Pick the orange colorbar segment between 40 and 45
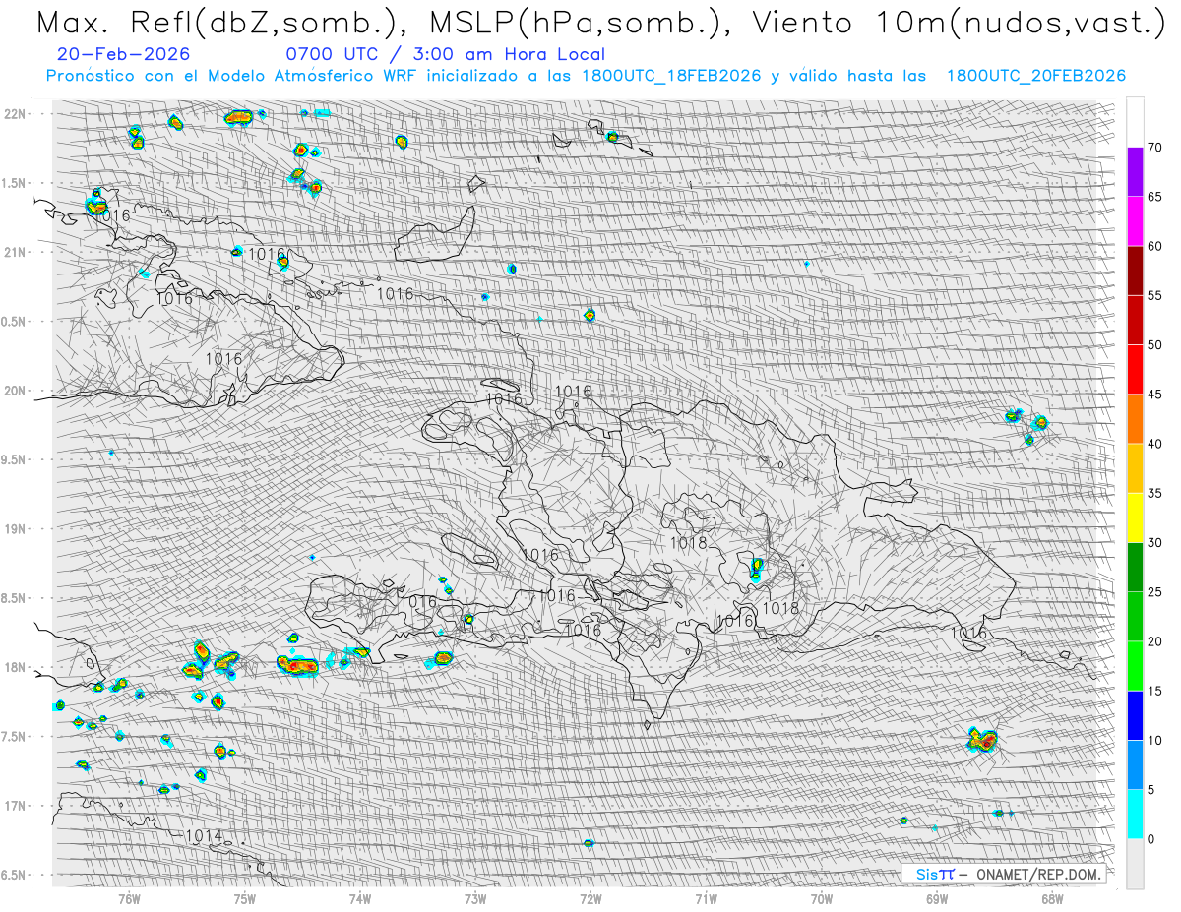This screenshot has height=912, width=1181. click(1135, 419)
